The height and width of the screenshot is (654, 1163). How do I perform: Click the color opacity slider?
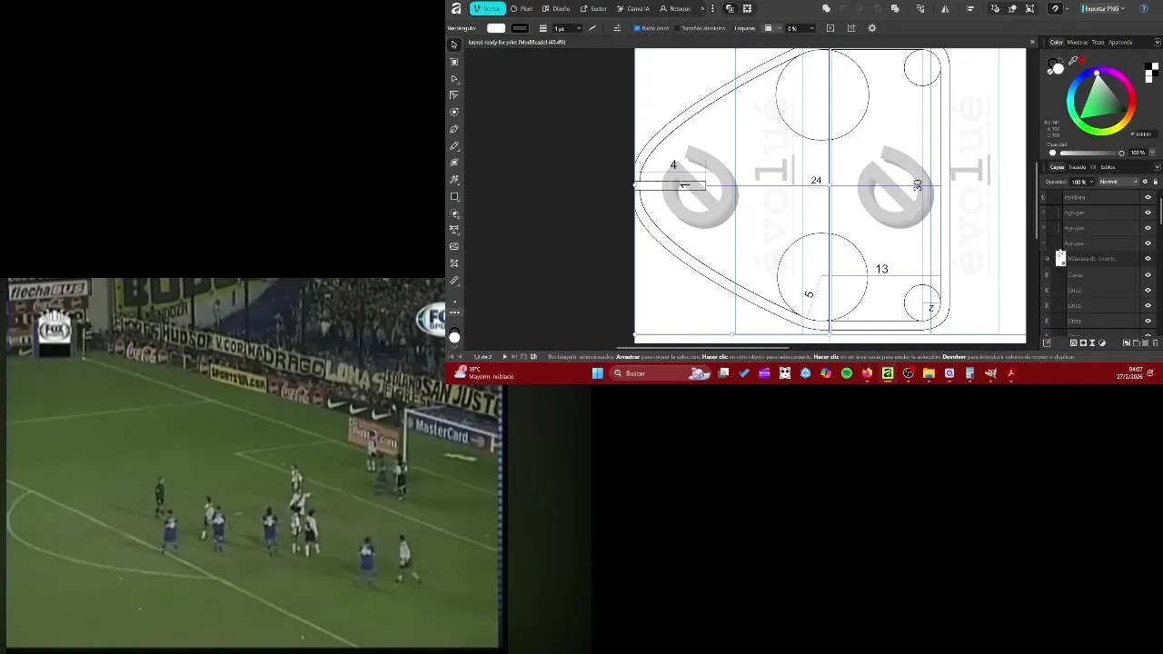point(1090,153)
